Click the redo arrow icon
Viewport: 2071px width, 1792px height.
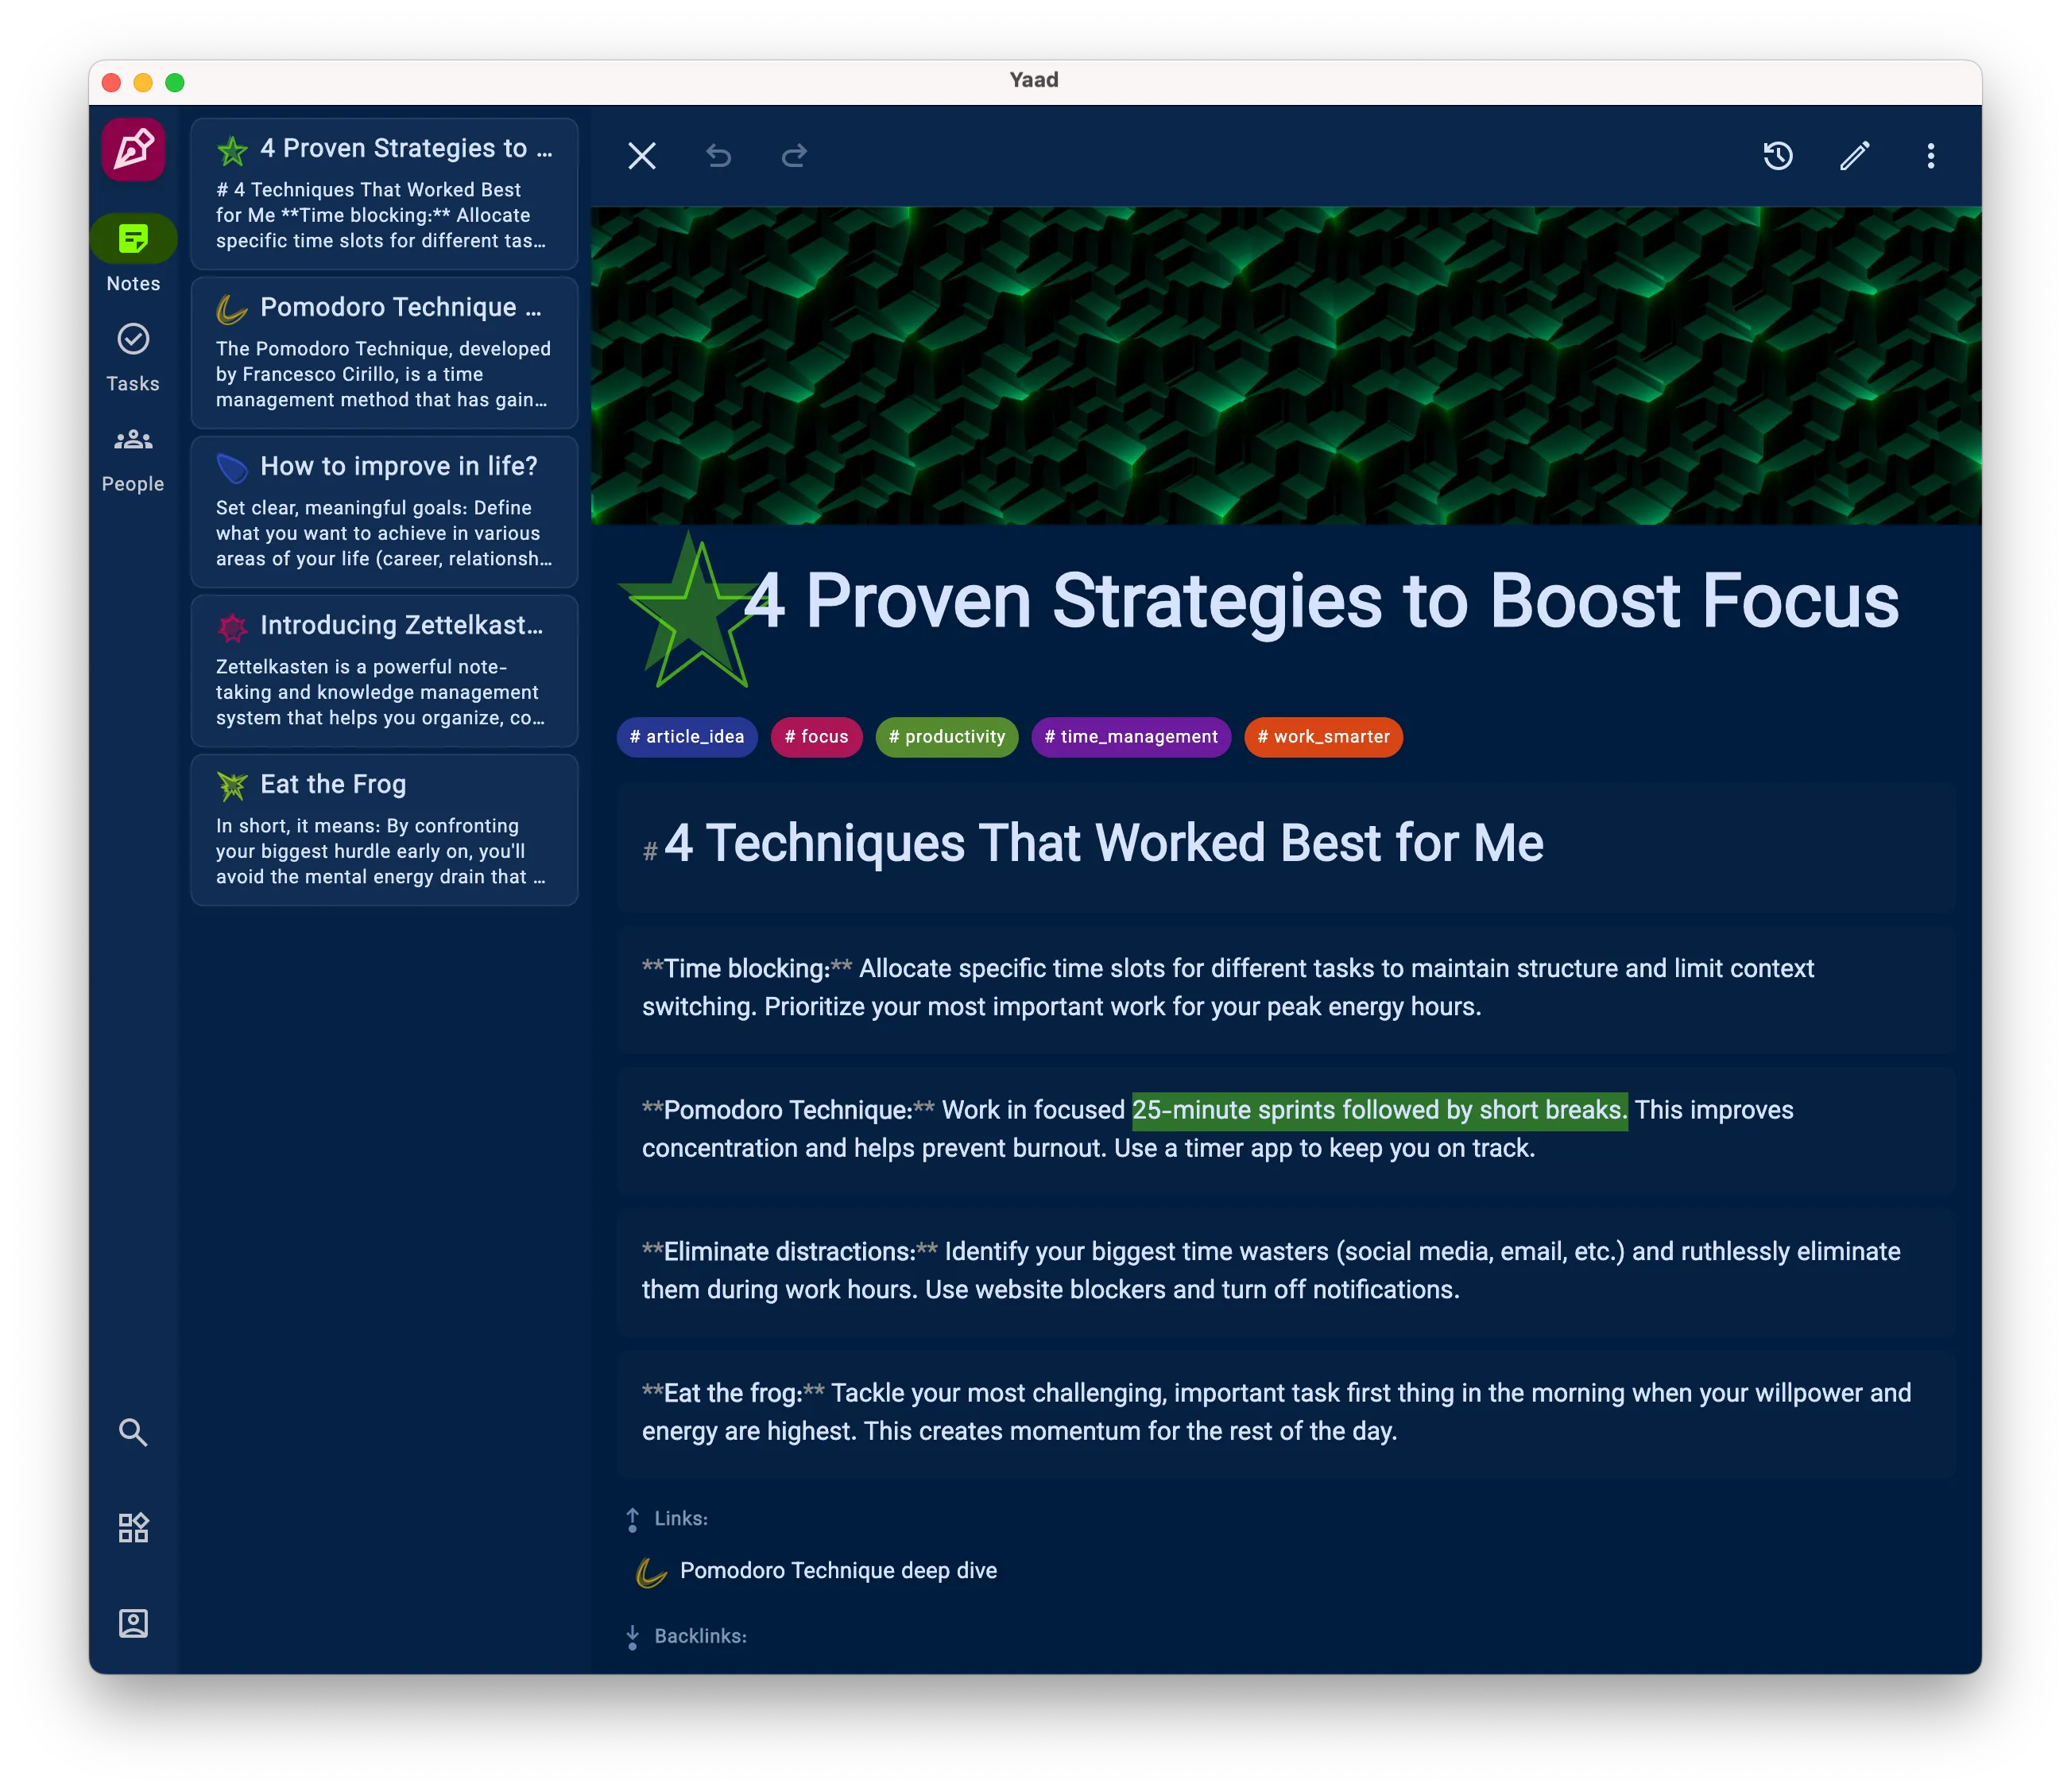[795, 156]
